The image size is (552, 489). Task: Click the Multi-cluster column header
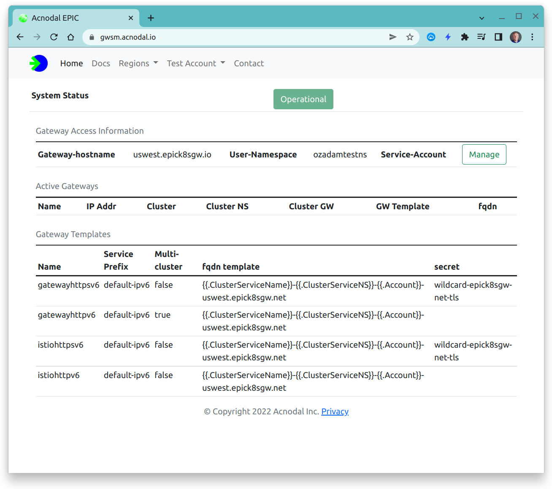click(168, 260)
